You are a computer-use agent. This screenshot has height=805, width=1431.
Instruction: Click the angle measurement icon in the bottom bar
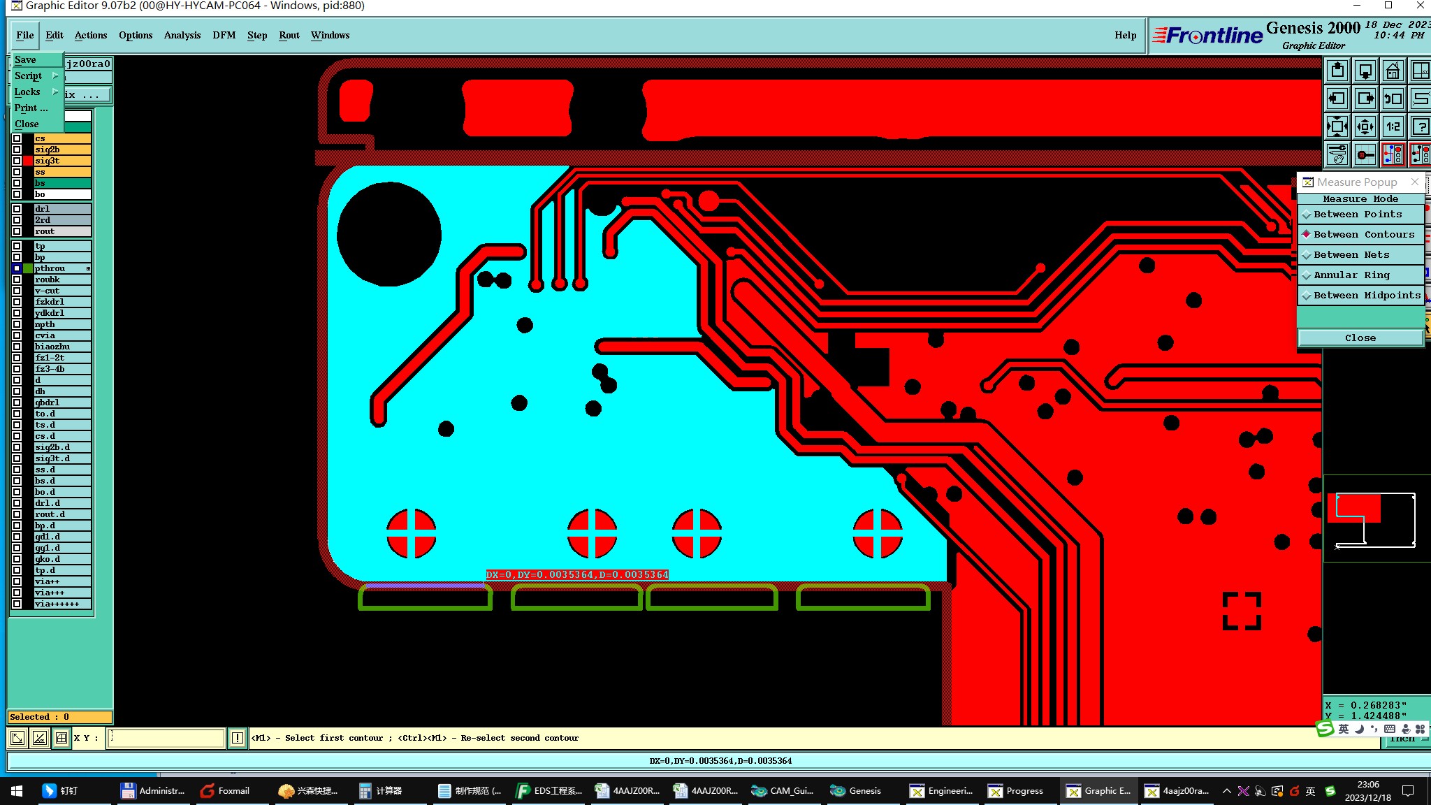tap(40, 738)
